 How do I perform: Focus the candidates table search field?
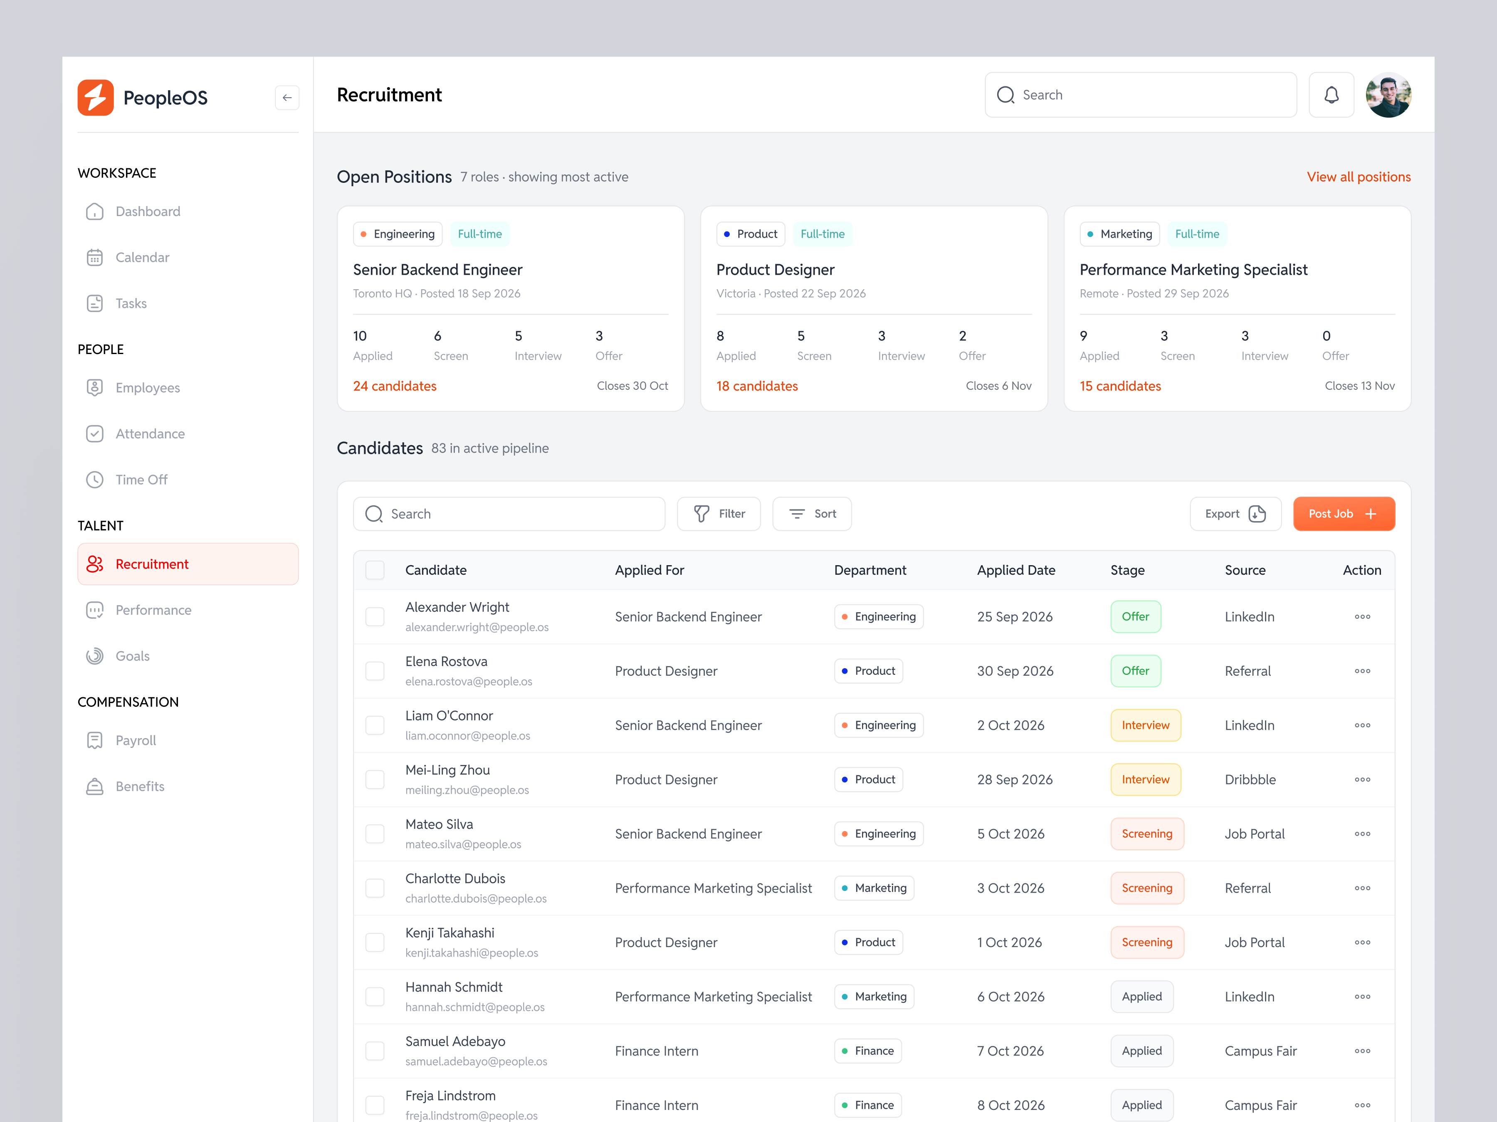[509, 514]
